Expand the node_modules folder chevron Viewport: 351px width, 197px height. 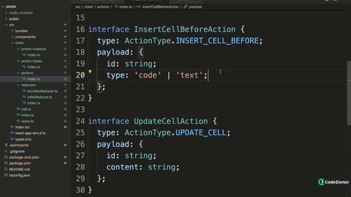(x=6, y=13)
